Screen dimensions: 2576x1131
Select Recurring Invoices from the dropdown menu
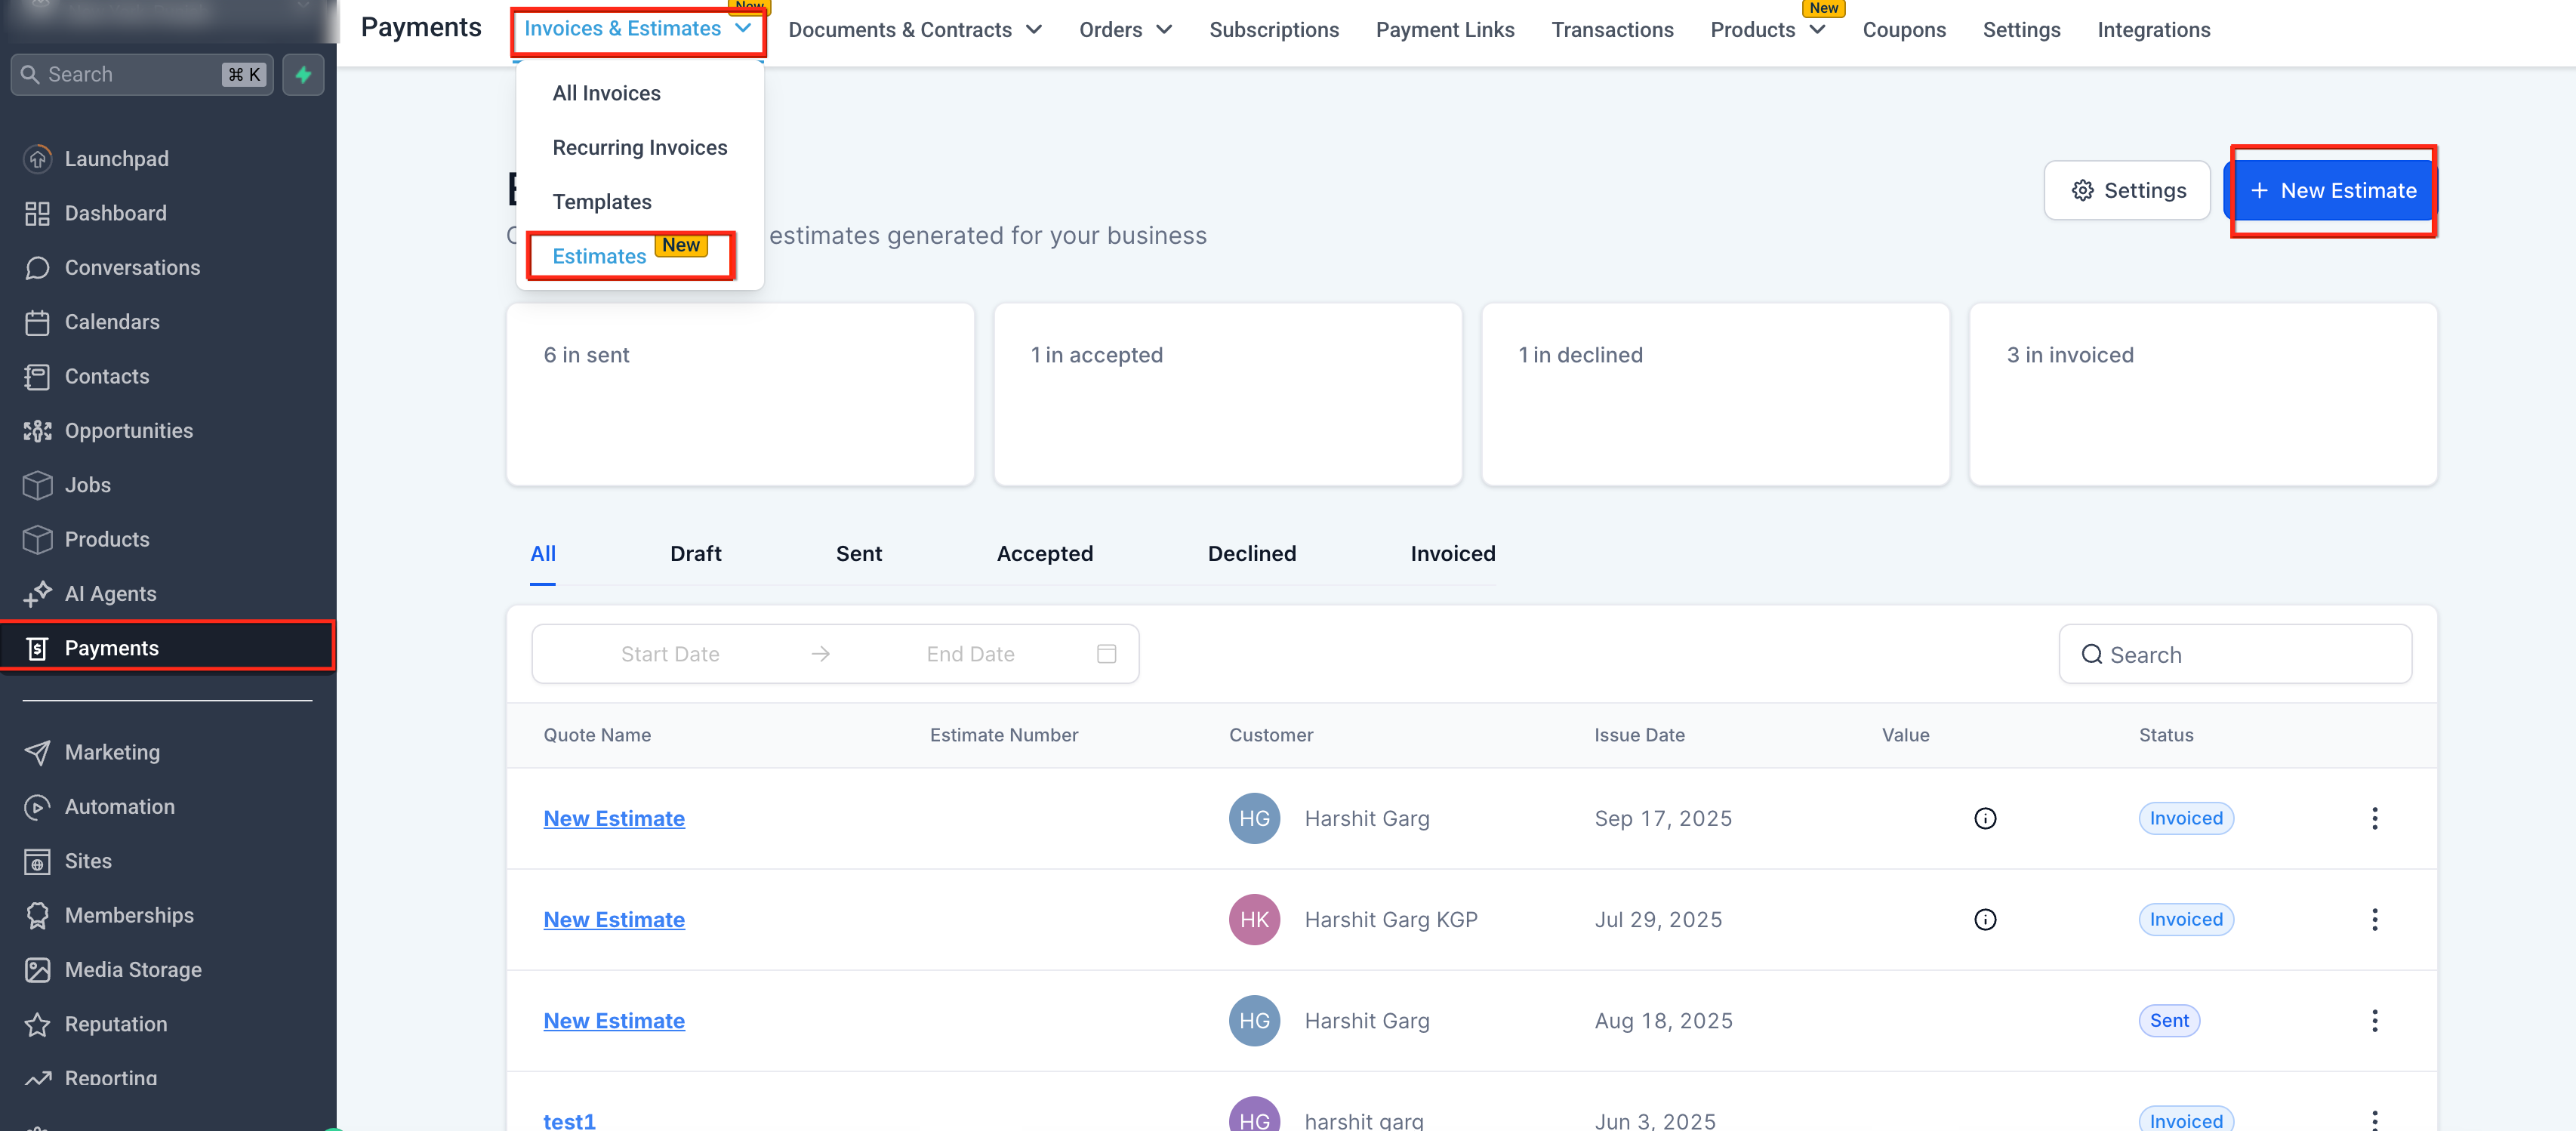pos(639,148)
